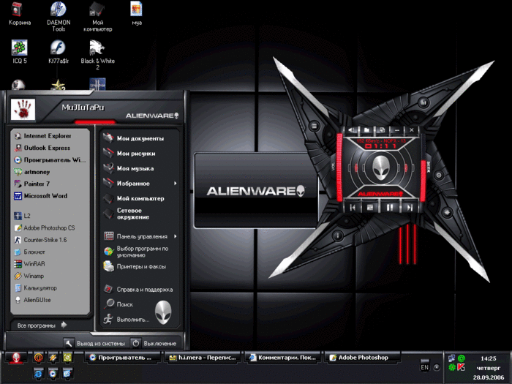Expand the Избранное submenu arrow
Viewport: 512px width, 384px height.
[x=176, y=184]
